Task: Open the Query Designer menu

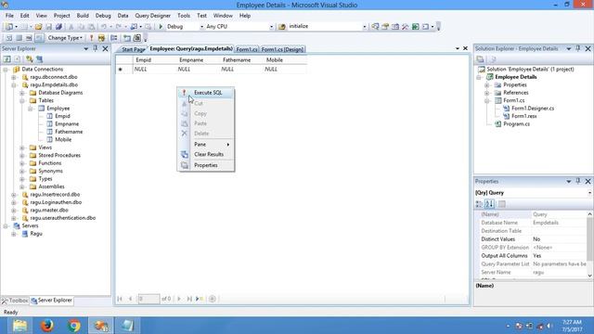Action: [152, 16]
